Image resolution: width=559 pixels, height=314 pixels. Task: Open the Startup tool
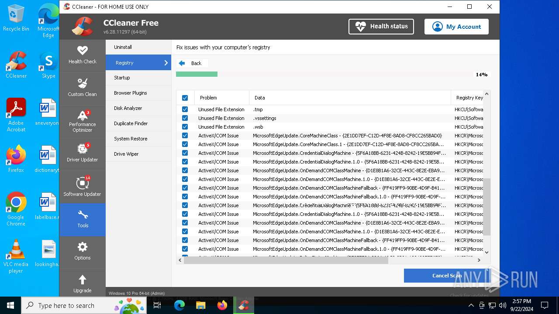[x=138, y=78]
